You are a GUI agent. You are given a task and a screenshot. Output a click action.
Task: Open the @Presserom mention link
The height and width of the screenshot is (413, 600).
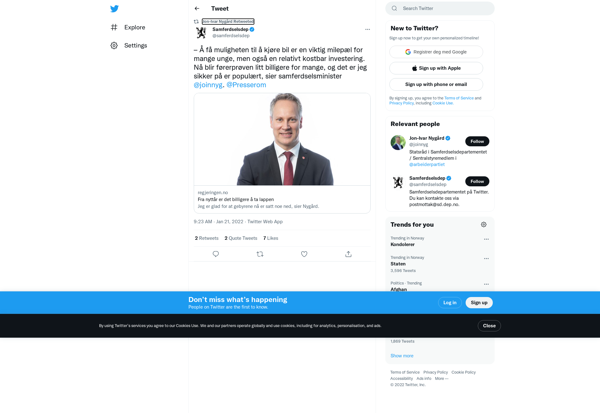(246, 85)
